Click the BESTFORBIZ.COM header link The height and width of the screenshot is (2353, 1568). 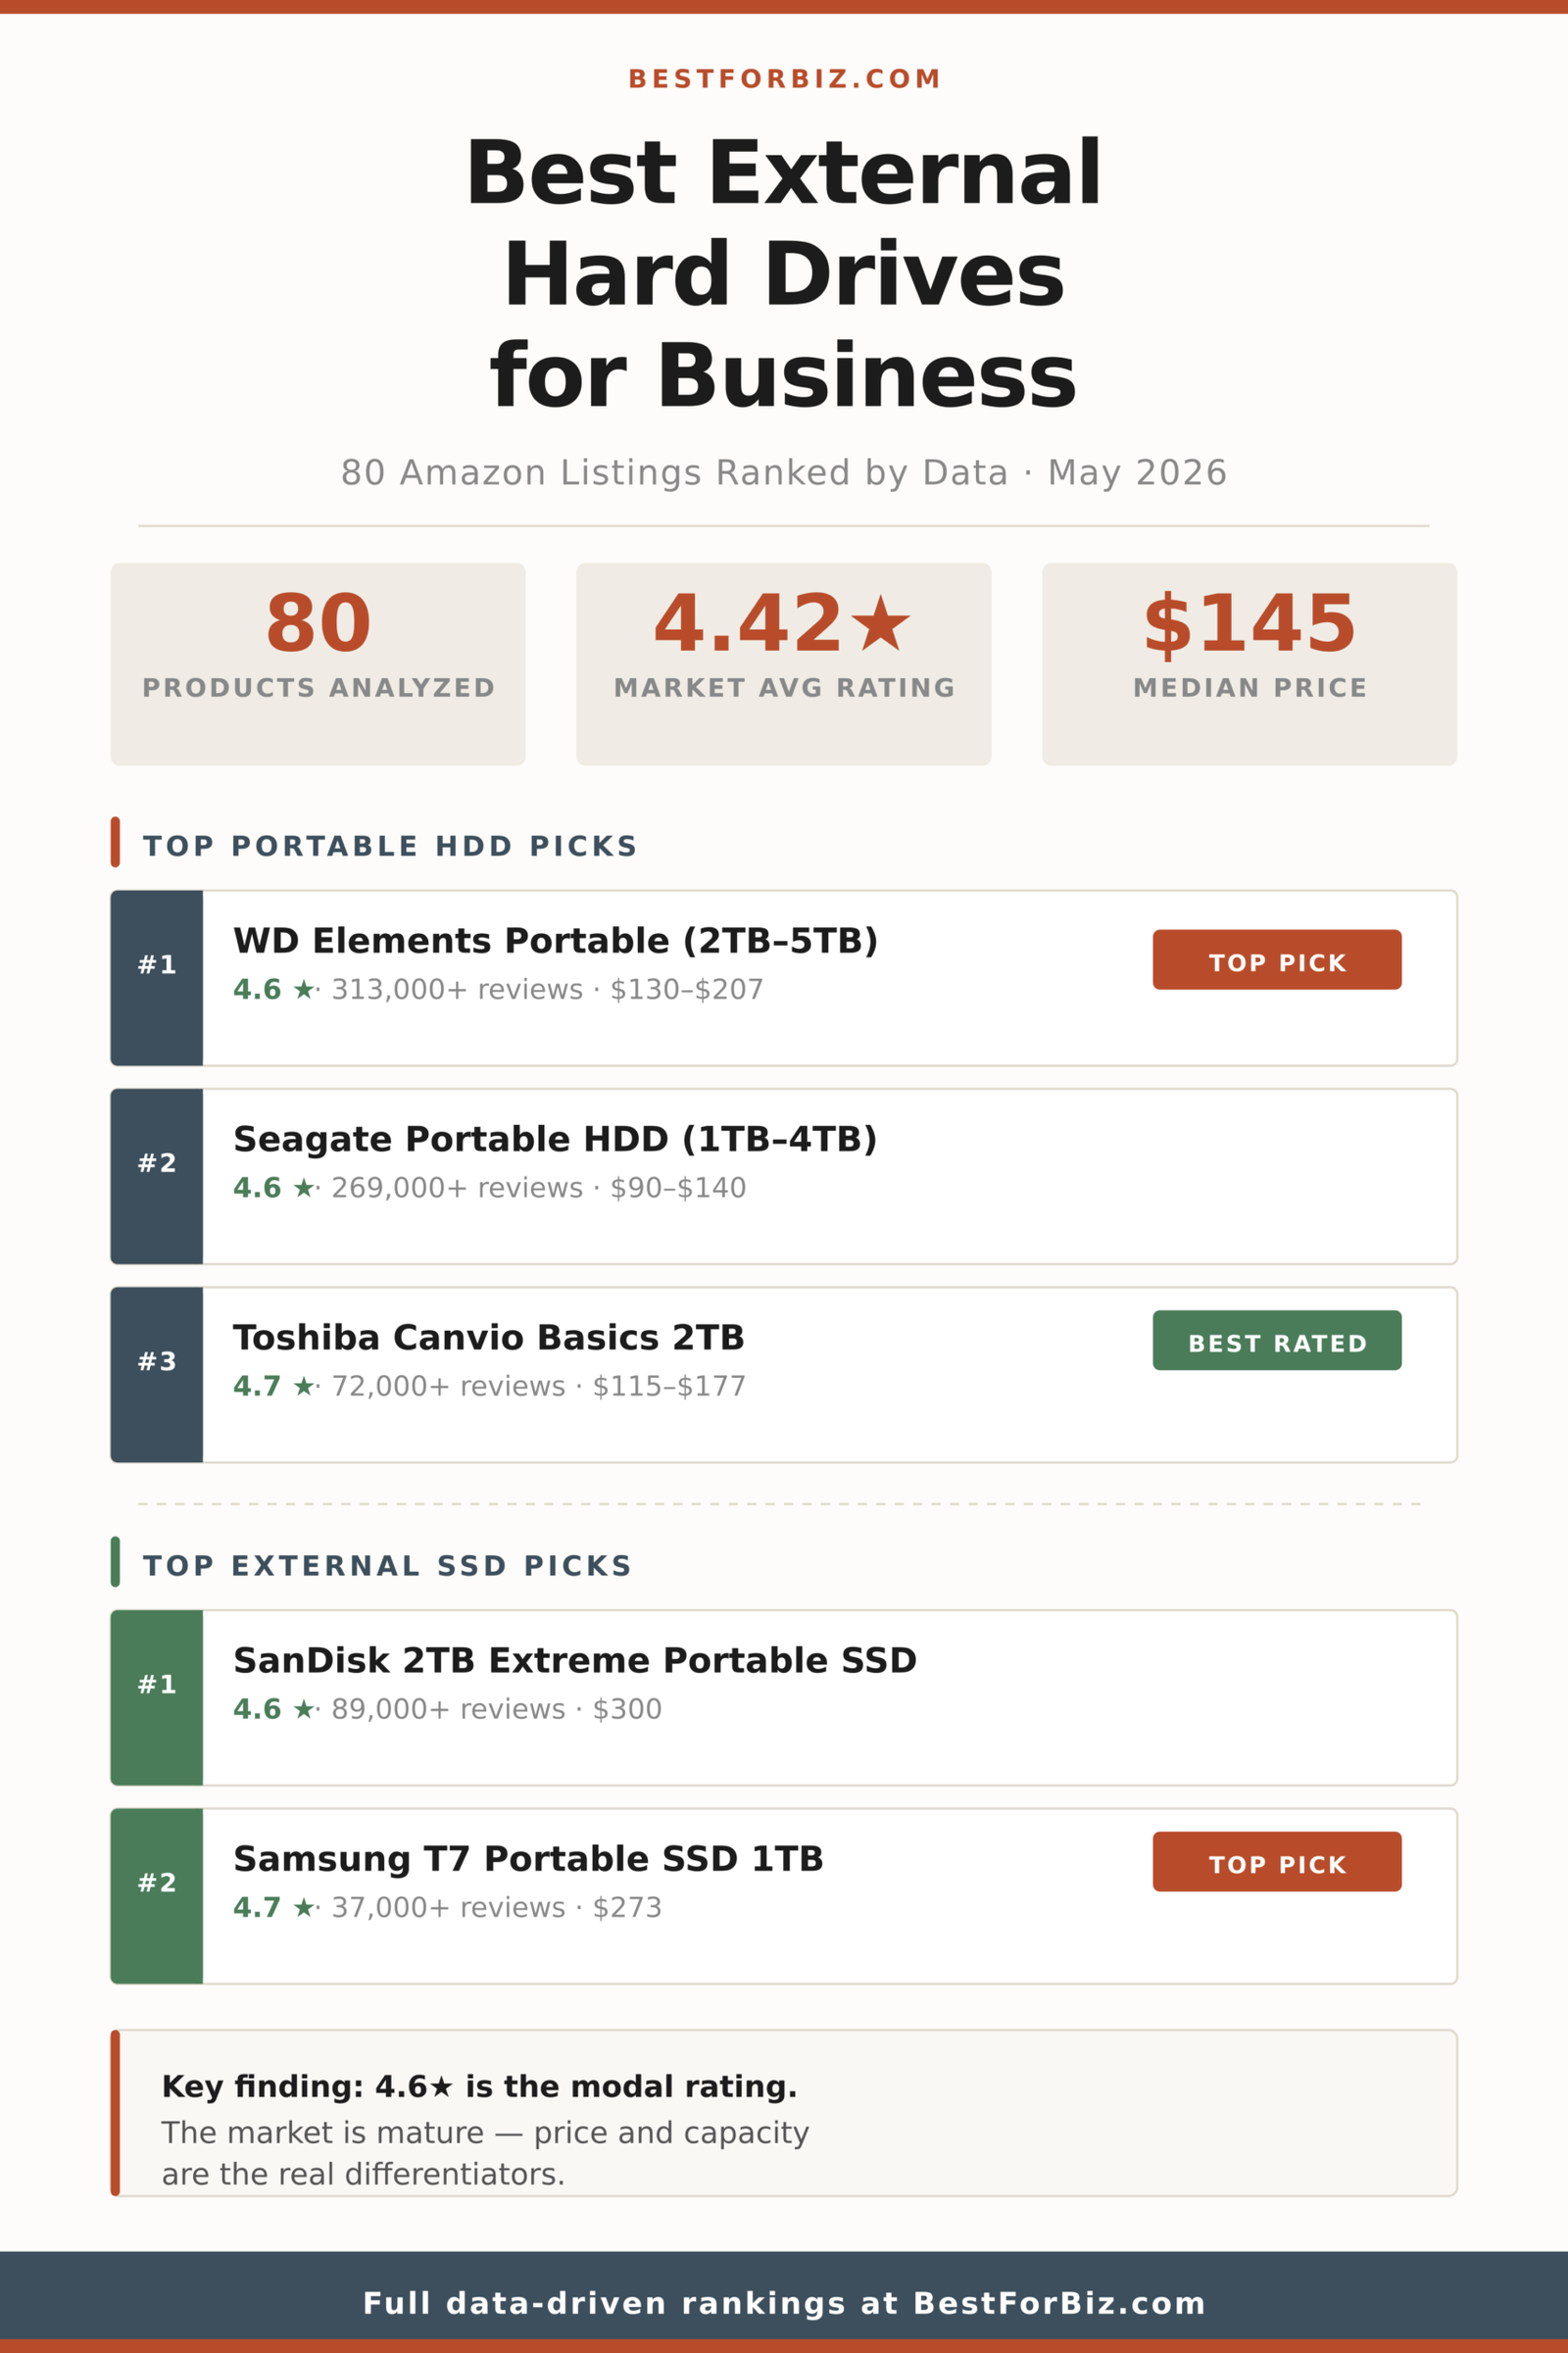784,79
